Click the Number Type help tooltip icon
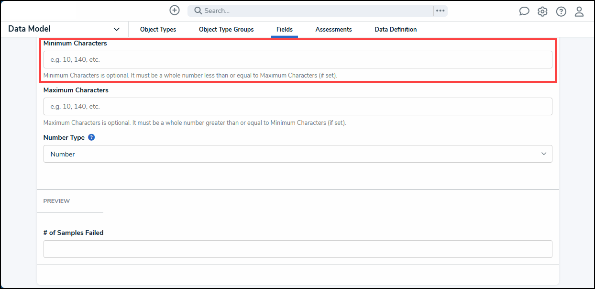Screen dimensions: 595x289 pos(91,137)
